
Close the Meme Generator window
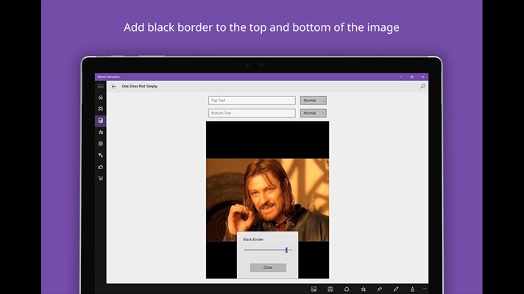[422, 76]
